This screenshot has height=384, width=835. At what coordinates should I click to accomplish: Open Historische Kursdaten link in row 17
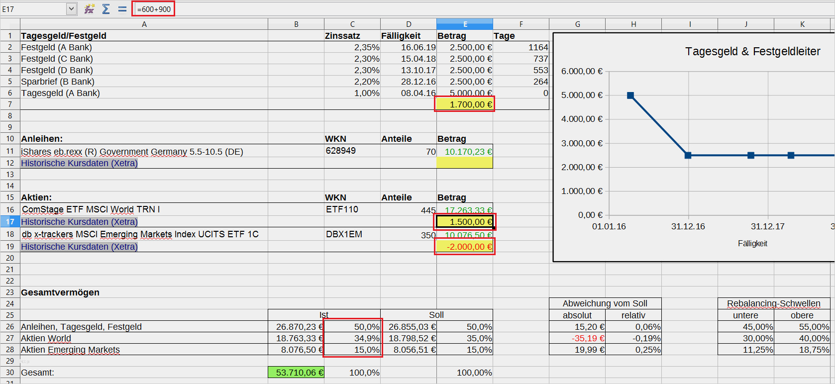click(x=79, y=222)
